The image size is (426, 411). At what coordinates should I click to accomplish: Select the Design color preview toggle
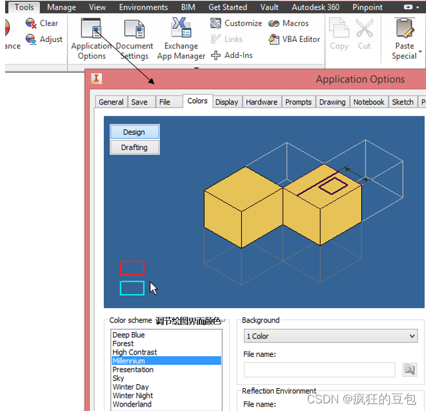(134, 132)
